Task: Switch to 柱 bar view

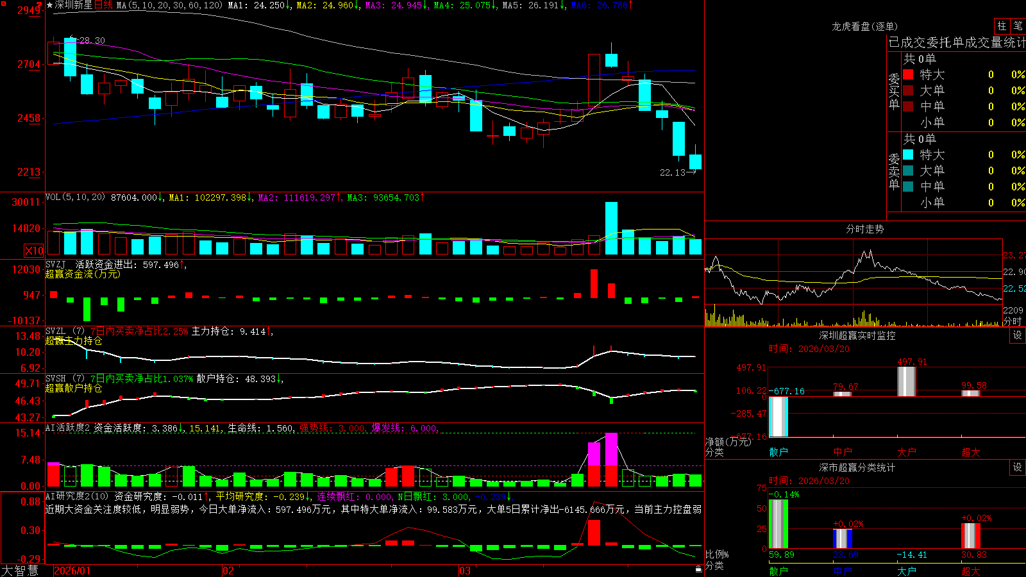Action: point(1002,26)
